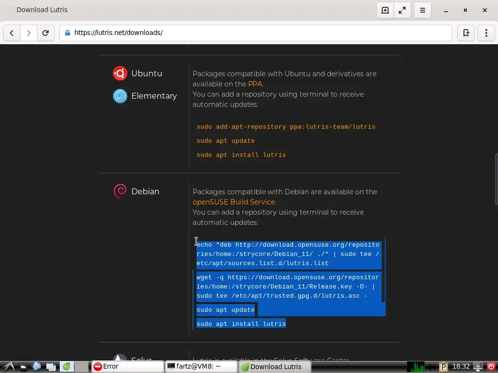
Task: Click the Ubuntu section 'sudo apt install lutris' command
Action: pyautogui.click(x=241, y=155)
